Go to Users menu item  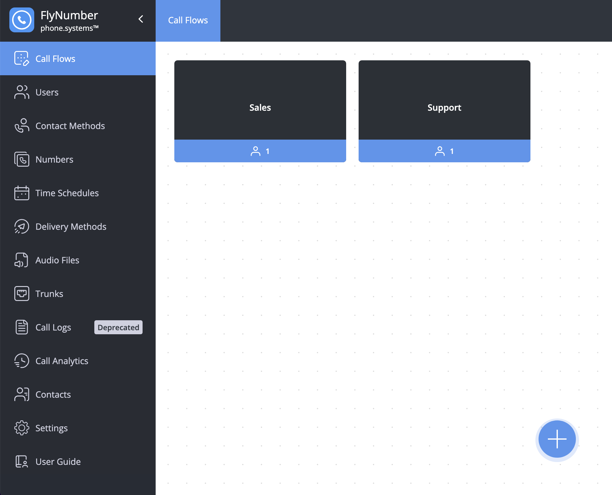tap(78, 92)
